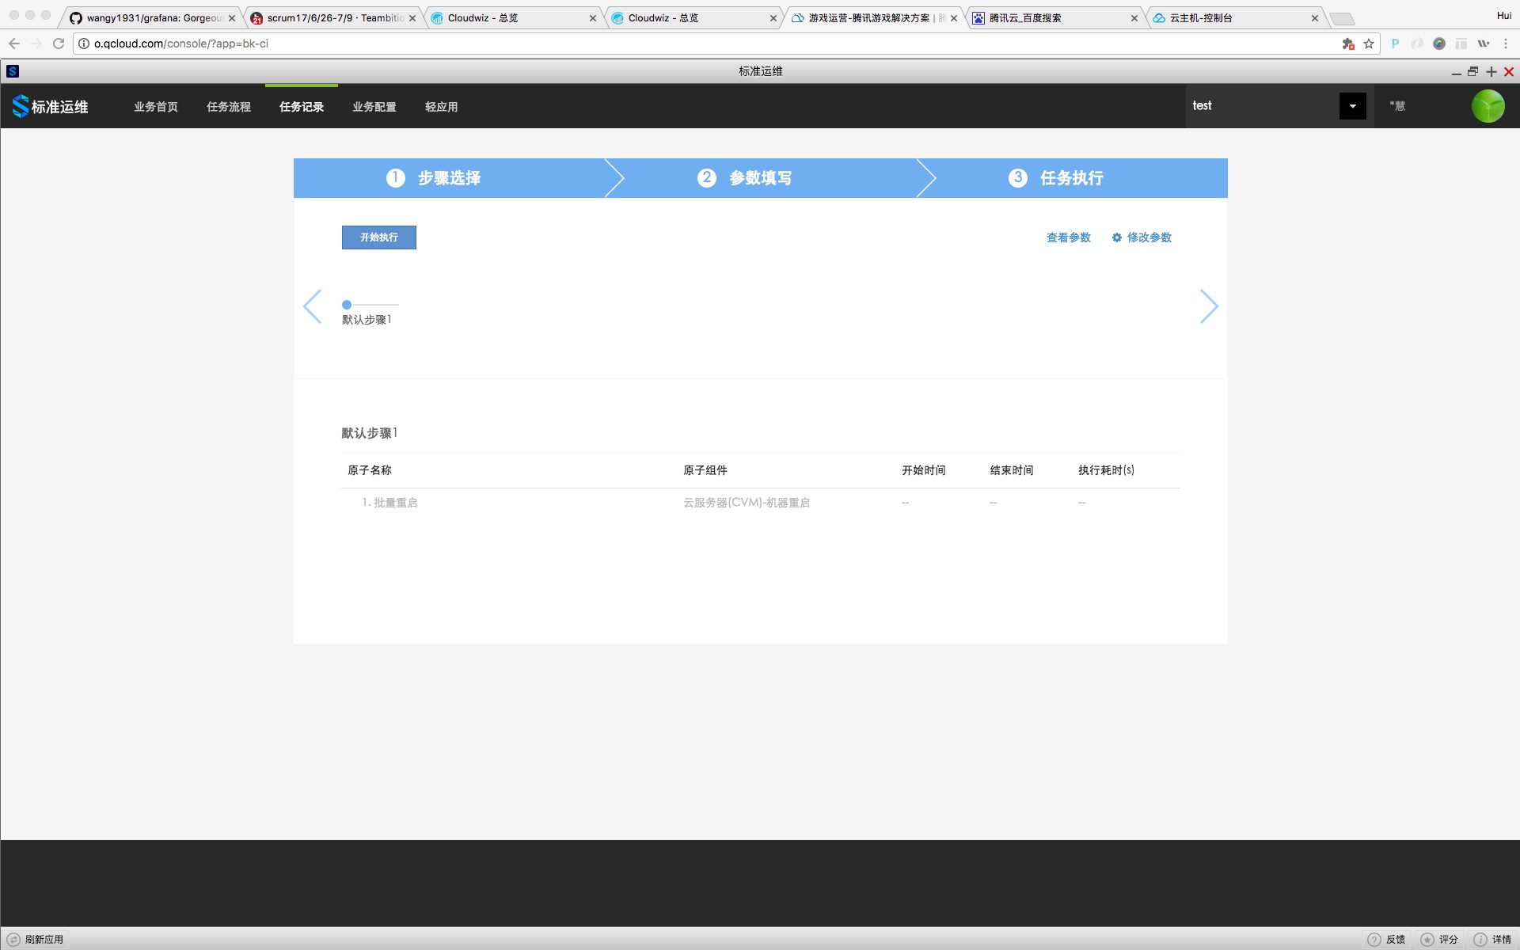
Task: Click the 修改参数 gear icon
Action: click(x=1116, y=237)
